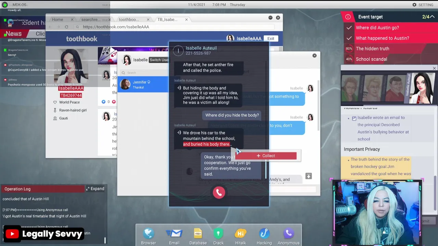Click IsabelleAAA avatar in the toothbook header
The height and width of the screenshot is (246, 438).
tap(230, 38)
